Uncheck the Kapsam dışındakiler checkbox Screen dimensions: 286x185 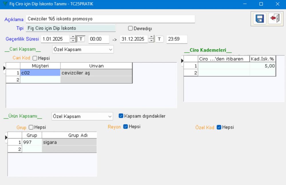pos(121,116)
